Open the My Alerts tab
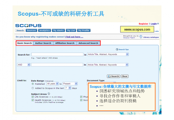 58,30
